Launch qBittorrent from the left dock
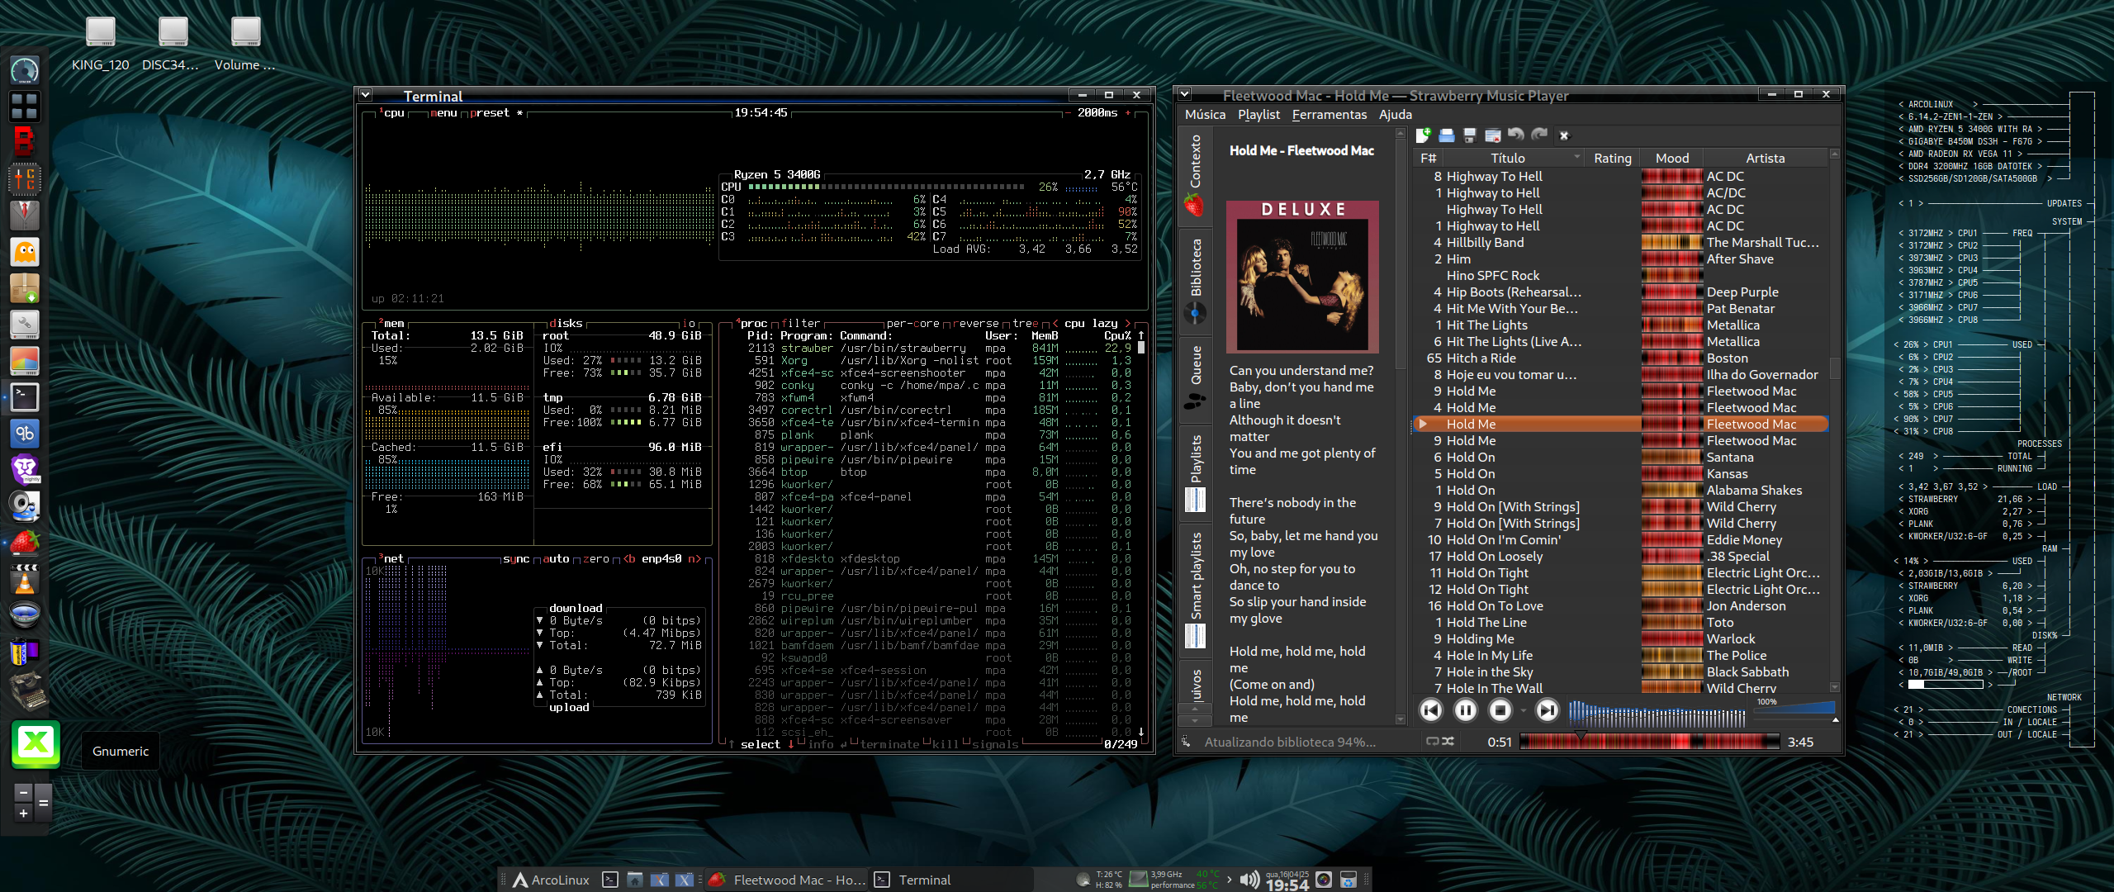Image resolution: width=2114 pixels, height=892 pixels. [x=25, y=433]
